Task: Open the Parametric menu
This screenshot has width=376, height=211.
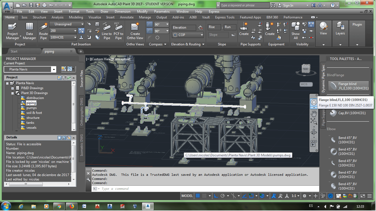Action: click(x=162, y=12)
